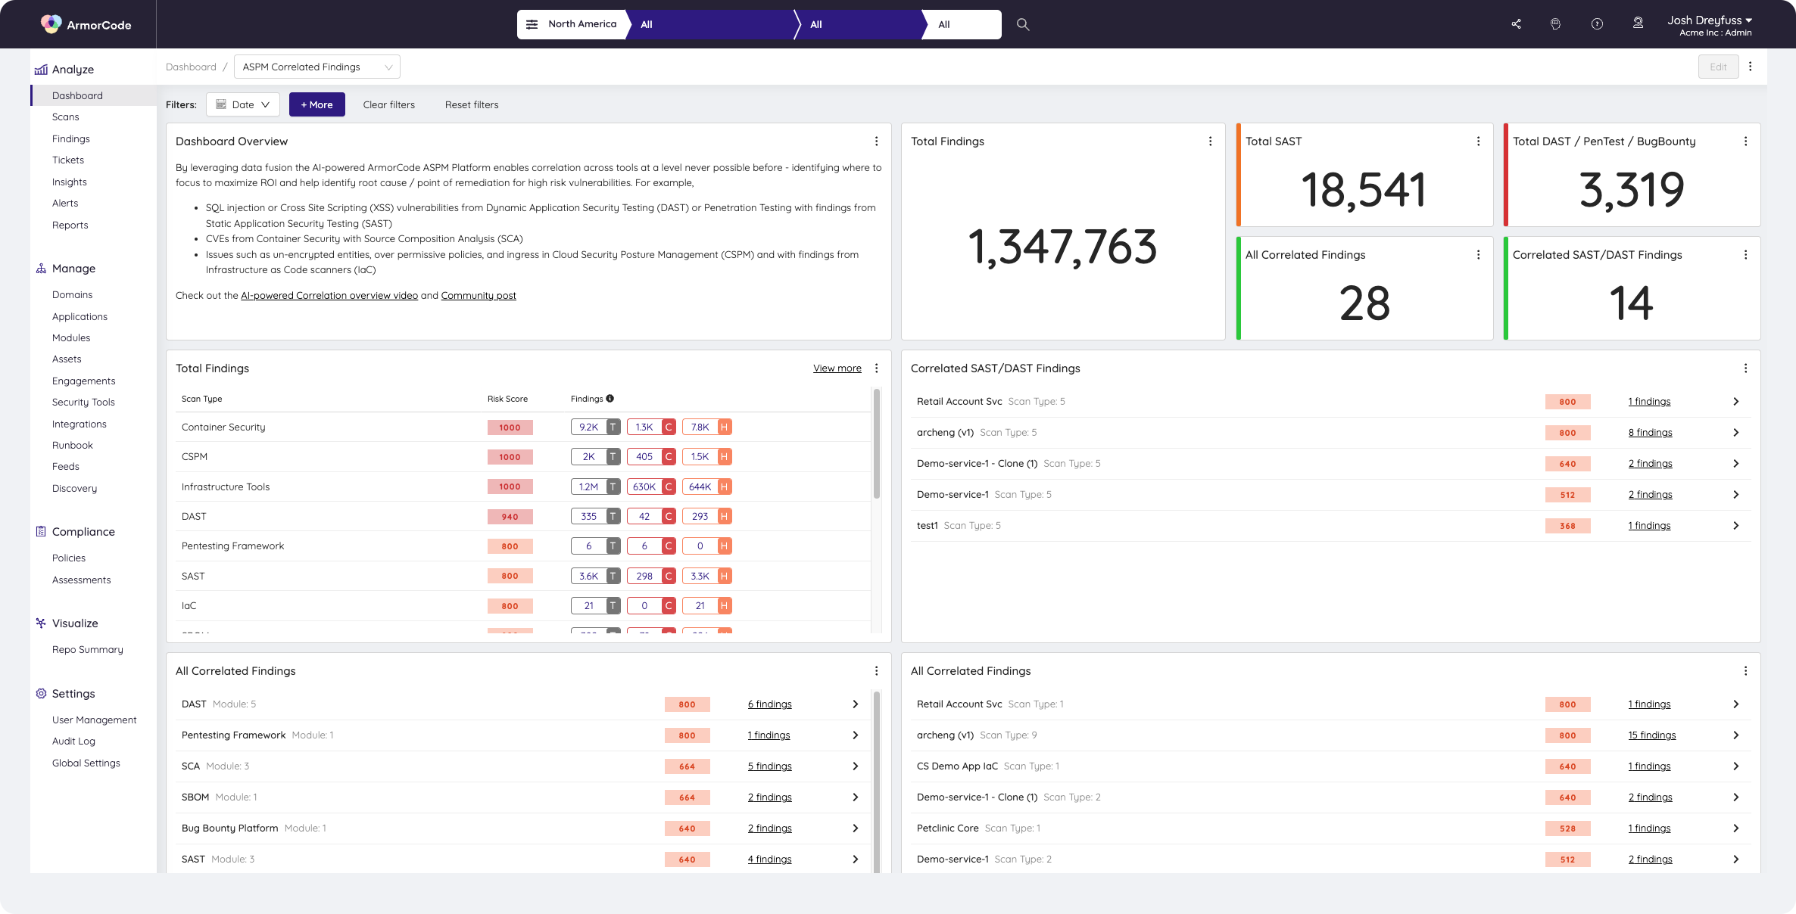Expand the Petclinic Core Scan Type: 1 row
1796x914 pixels.
(x=1736, y=829)
